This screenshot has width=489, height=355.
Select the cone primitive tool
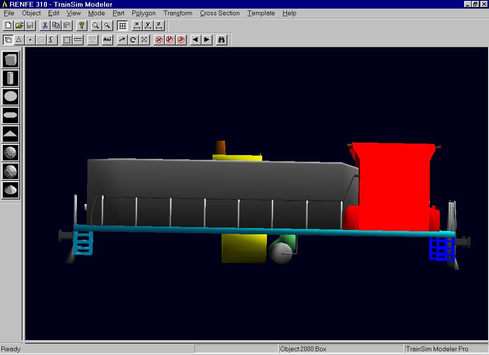tap(11, 189)
